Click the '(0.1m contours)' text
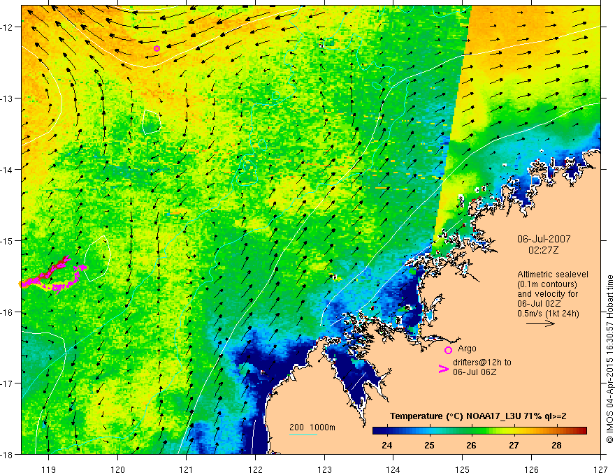The height and width of the screenshot is (475, 615). point(547,284)
